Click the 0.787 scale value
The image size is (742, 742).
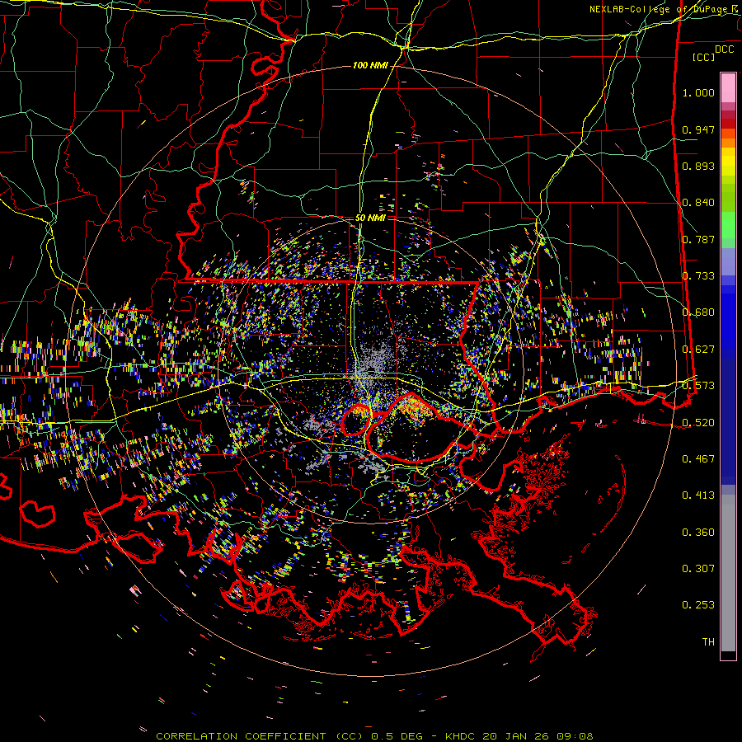698,239
